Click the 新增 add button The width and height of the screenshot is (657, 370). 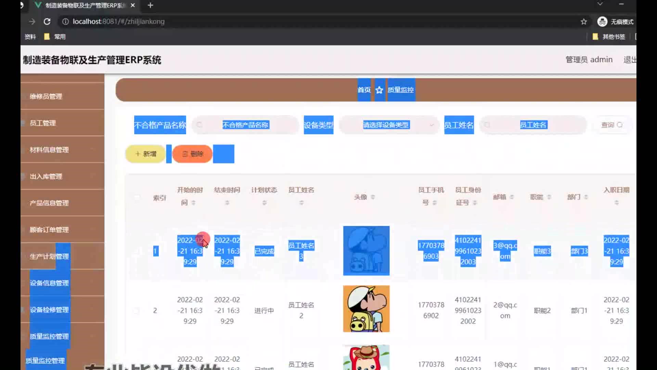(145, 154)
